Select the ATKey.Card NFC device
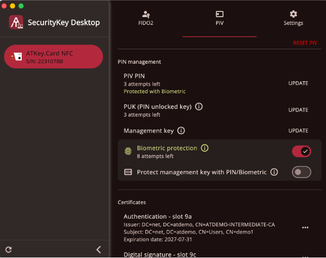The height and width of the screenshot is (258, 326). tap(53, 56)
